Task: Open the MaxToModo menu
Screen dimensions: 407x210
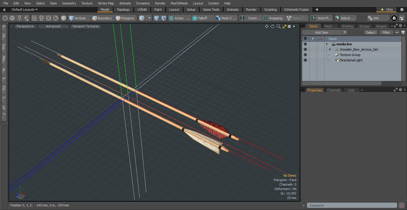Action: [179, 3]
